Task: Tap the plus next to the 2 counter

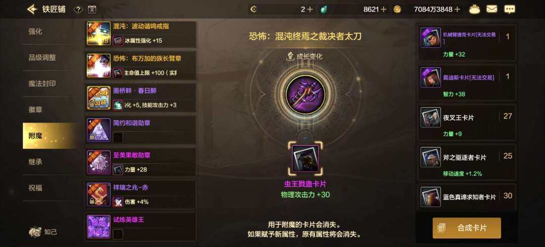Action: [x=310, y=10]
